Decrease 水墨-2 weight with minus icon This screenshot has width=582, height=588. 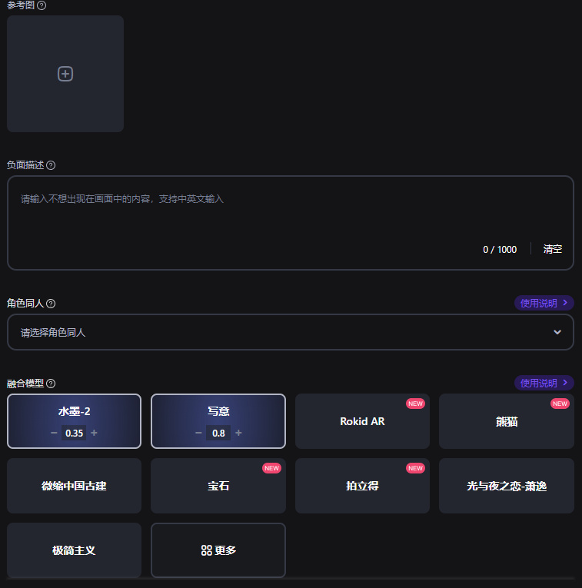click(x=54, y=433)
